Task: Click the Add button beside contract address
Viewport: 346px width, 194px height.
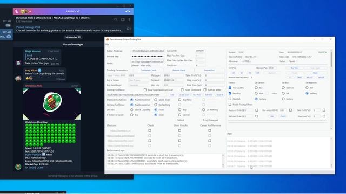Action: click(x=172, y=95)
